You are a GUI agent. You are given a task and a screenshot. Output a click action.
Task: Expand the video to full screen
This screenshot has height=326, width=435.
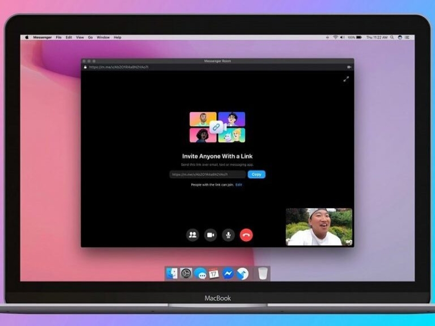tap(346, 79)
